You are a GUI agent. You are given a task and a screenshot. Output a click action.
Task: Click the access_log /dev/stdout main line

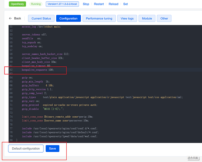[41, 27]
